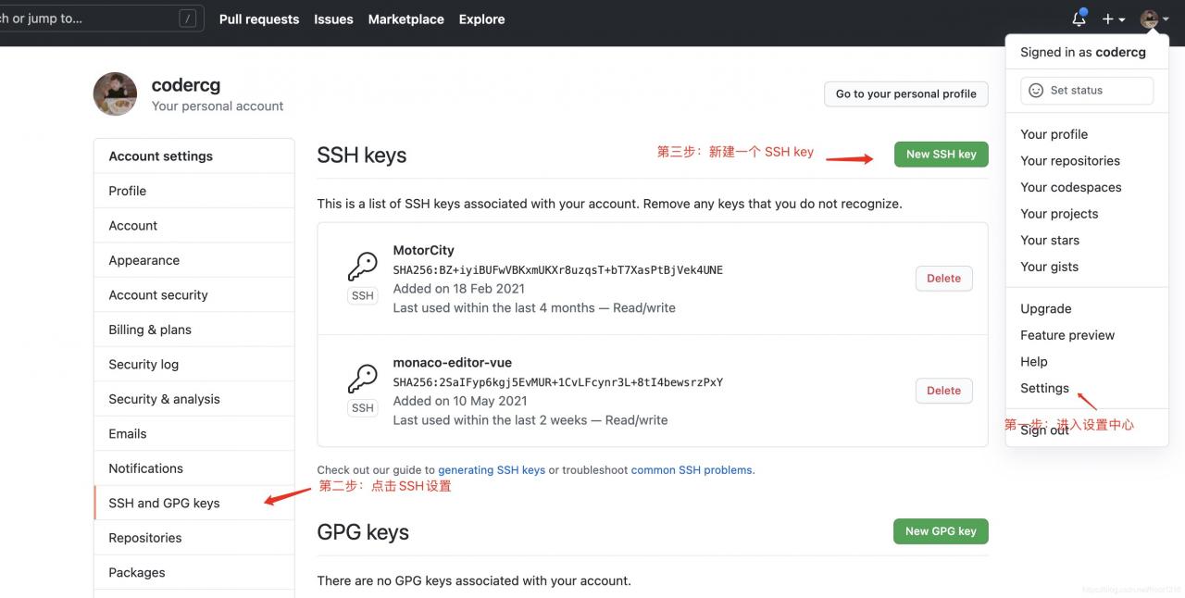Viewport: 1185px width, 598px height.
Task: Open the notifications bell icon
Action: (1079, 19)
